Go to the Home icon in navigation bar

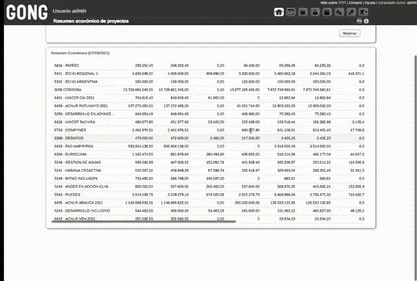tap(279, 12)
